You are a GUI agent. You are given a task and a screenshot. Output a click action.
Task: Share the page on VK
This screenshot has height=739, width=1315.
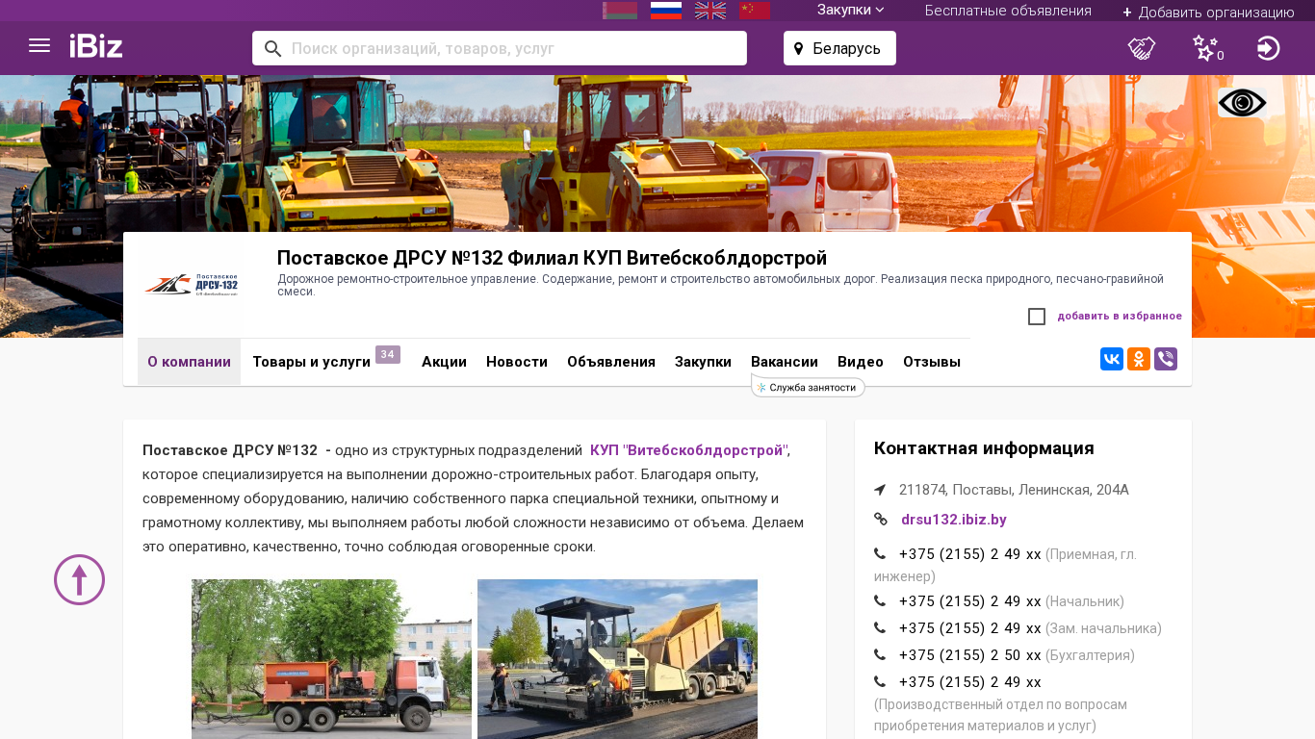click(1112, 359)
